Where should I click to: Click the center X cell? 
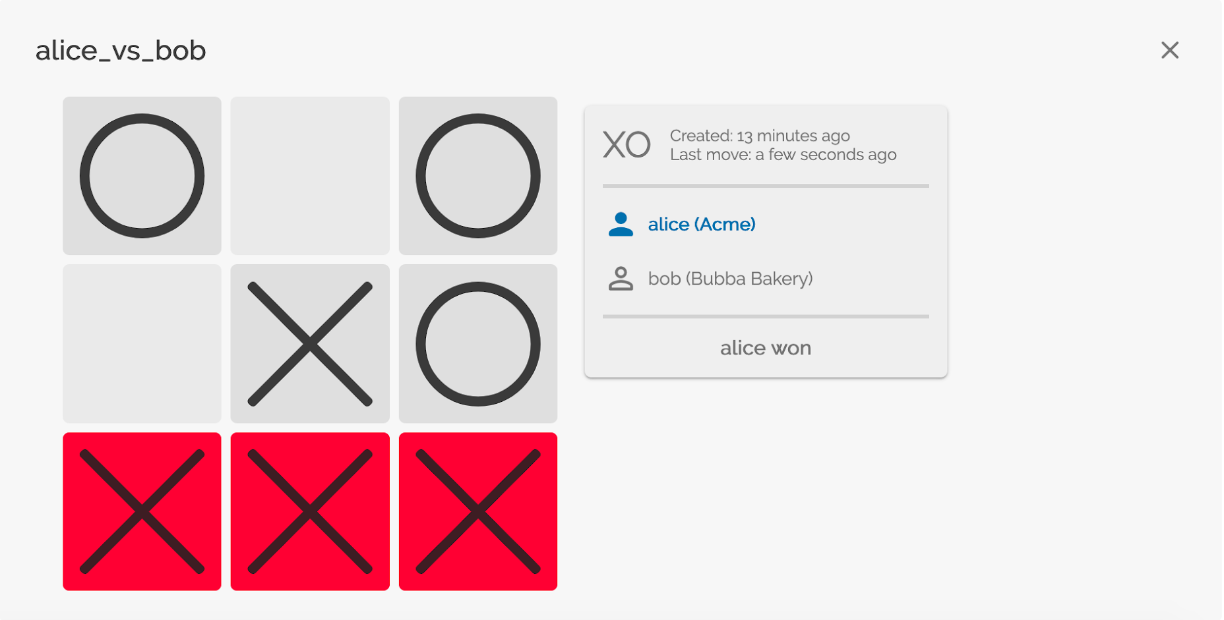pyautogui.click(x=310, y=344)
